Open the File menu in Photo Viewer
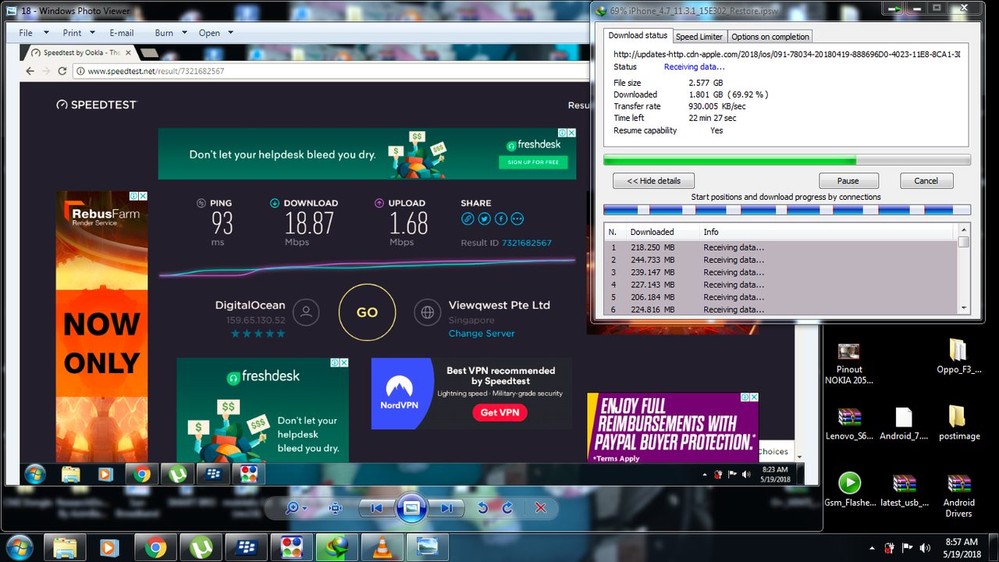 coord(34,33)
